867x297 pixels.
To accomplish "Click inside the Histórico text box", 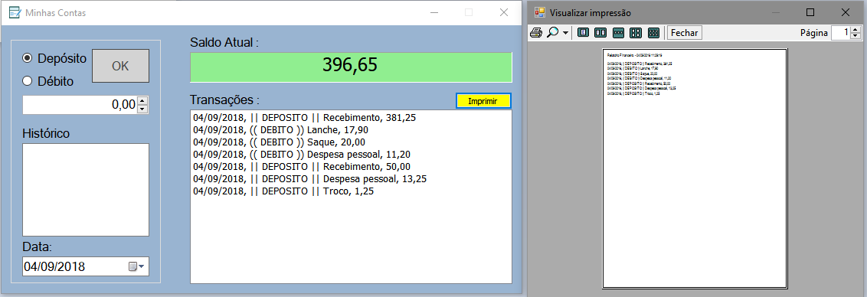I will click(x=86, y=190).
